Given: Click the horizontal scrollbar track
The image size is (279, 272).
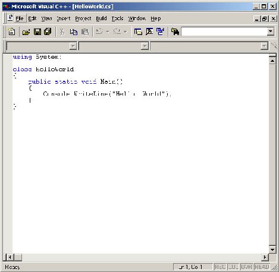Looking at the screenshot, I should pos(142,257).
